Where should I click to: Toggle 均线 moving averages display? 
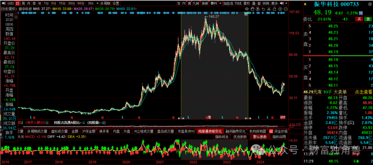click(238, 3)
